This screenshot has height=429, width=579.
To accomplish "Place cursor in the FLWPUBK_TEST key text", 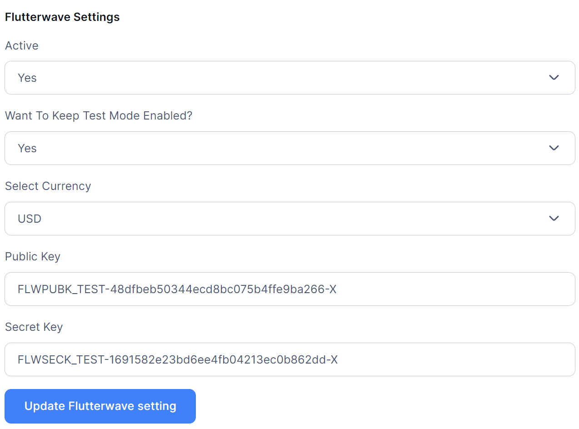I will coord(177,289).
